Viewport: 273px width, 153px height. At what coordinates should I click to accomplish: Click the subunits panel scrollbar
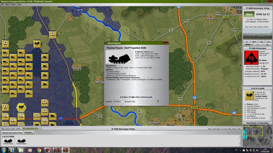[x=240, y=141]
